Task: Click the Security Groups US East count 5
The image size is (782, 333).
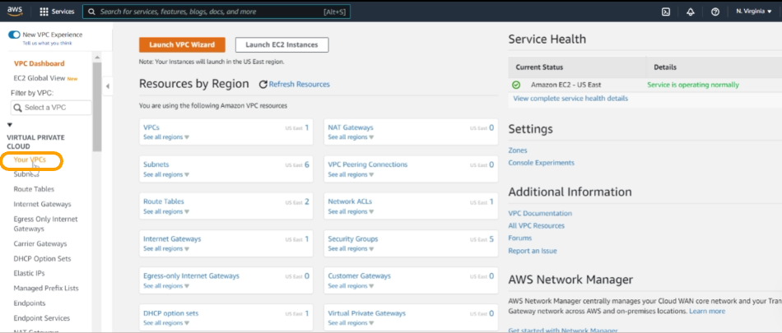Action: pos(491,238)
